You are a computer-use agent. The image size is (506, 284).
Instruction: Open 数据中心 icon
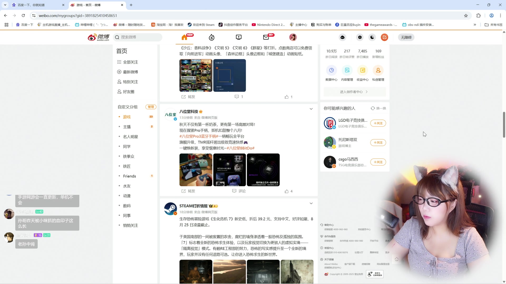pos(331,70)
